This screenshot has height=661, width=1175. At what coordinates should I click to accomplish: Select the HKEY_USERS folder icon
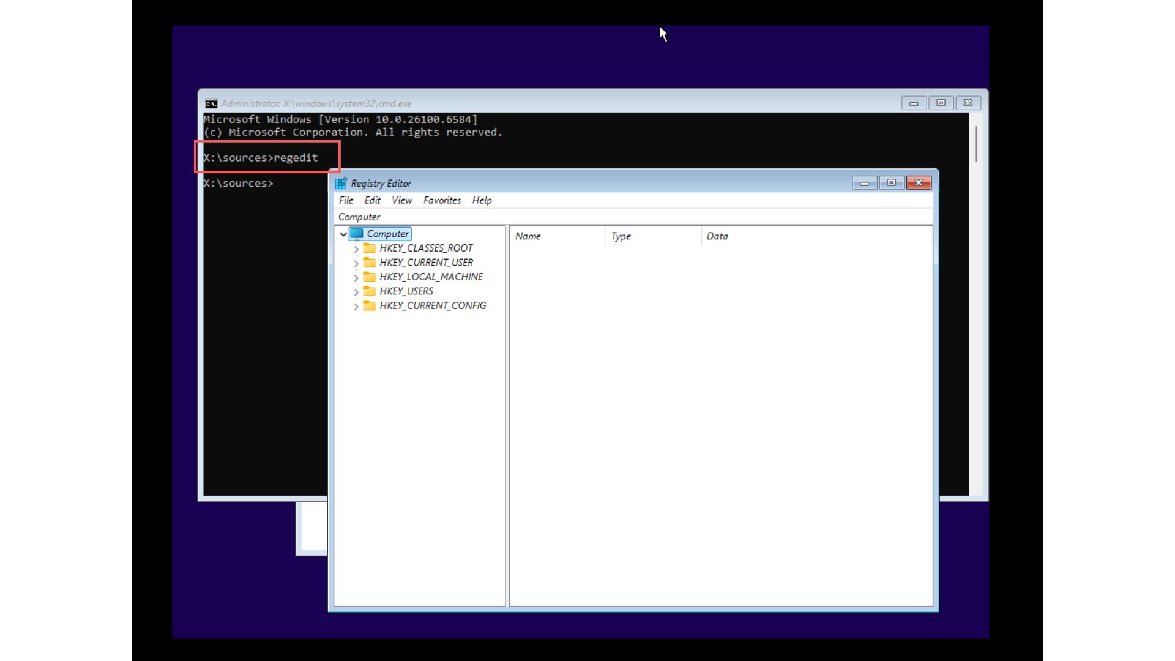[x=370, y=291]
